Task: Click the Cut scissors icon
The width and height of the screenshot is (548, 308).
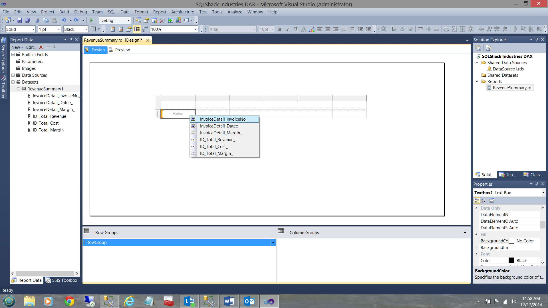Action: click(x=37, y=20)
